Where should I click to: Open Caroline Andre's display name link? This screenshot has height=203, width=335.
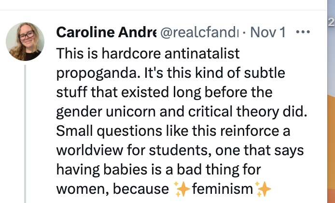coord(106,33)
